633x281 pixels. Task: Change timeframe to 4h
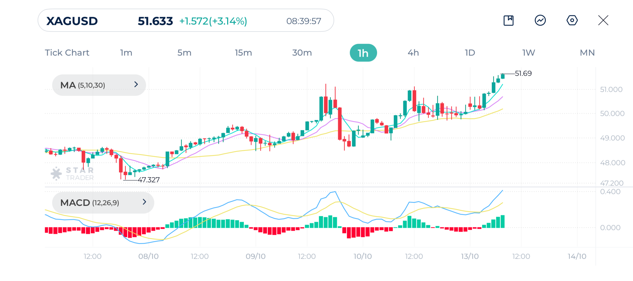coord(413,53)
